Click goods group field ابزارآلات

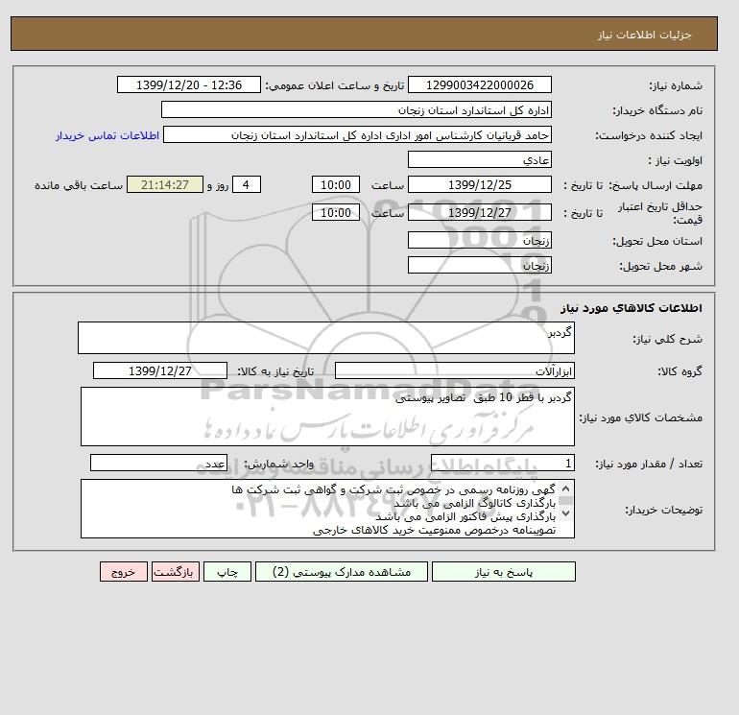(454, 370)
